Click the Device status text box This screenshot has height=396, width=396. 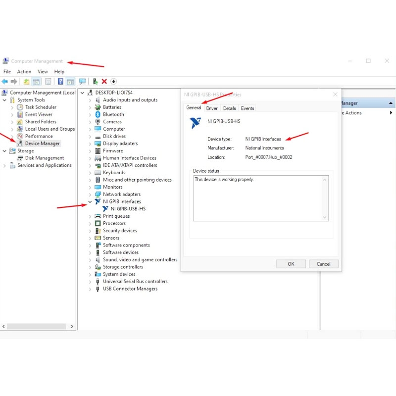(261, 198)
